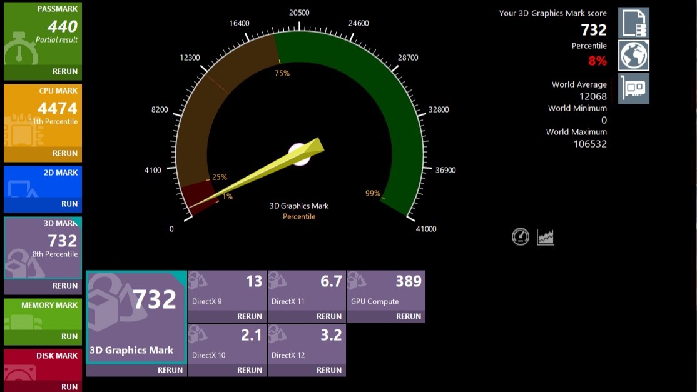
Task: Select the 3D Mark 732 sidebar score
Action: coord(63,241)
